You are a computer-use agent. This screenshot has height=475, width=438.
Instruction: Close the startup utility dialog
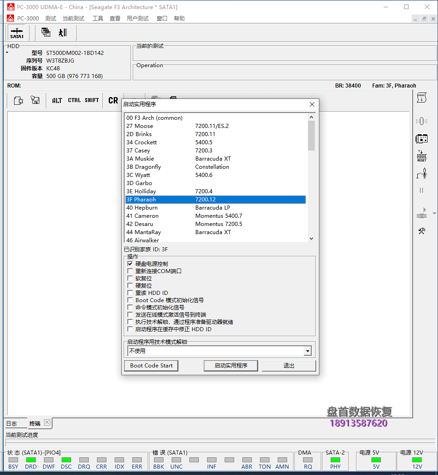pos(312,104)
